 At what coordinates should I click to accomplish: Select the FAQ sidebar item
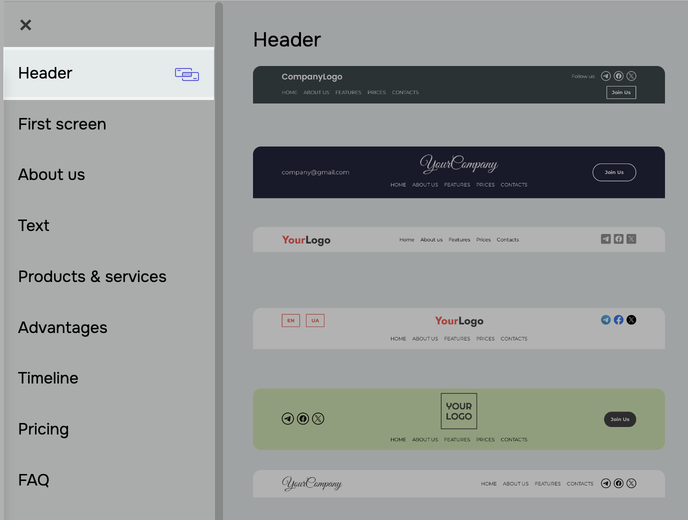pyautogui.click(x=33, y=480)
